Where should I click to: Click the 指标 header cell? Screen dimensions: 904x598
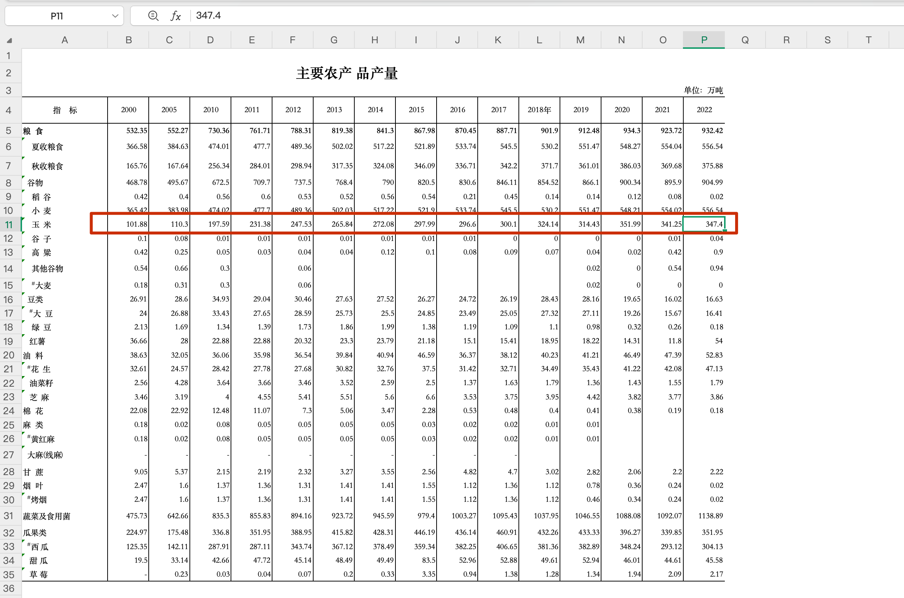(65, 110)
